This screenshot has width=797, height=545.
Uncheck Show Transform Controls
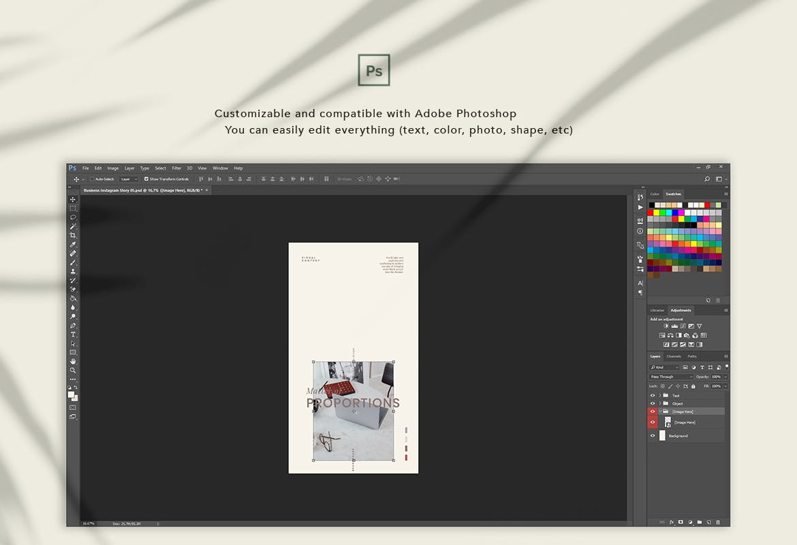[146, 179]
